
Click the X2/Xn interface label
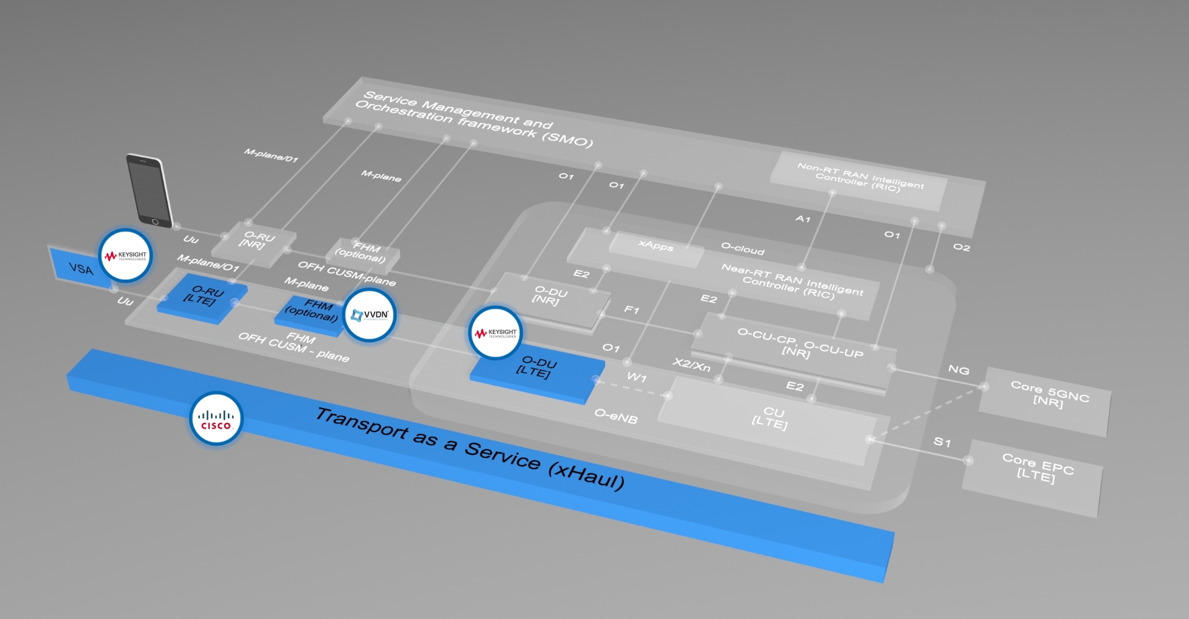[692, 365]
